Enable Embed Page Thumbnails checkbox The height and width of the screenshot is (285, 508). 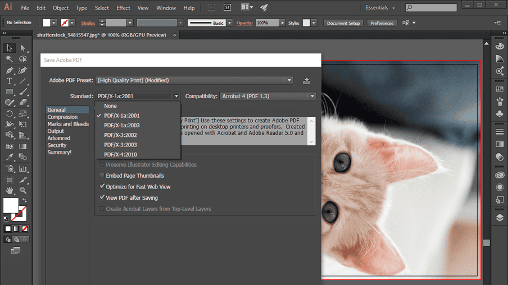coord(102,176)
